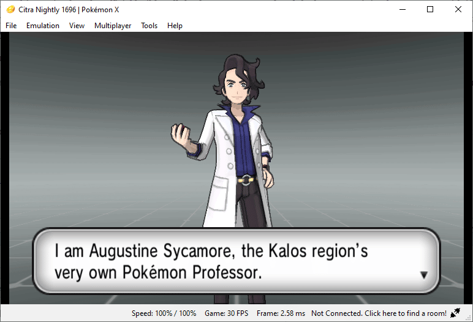Click "Not Connected" link to find a room

pyautogui.click(x=379, y=313)
